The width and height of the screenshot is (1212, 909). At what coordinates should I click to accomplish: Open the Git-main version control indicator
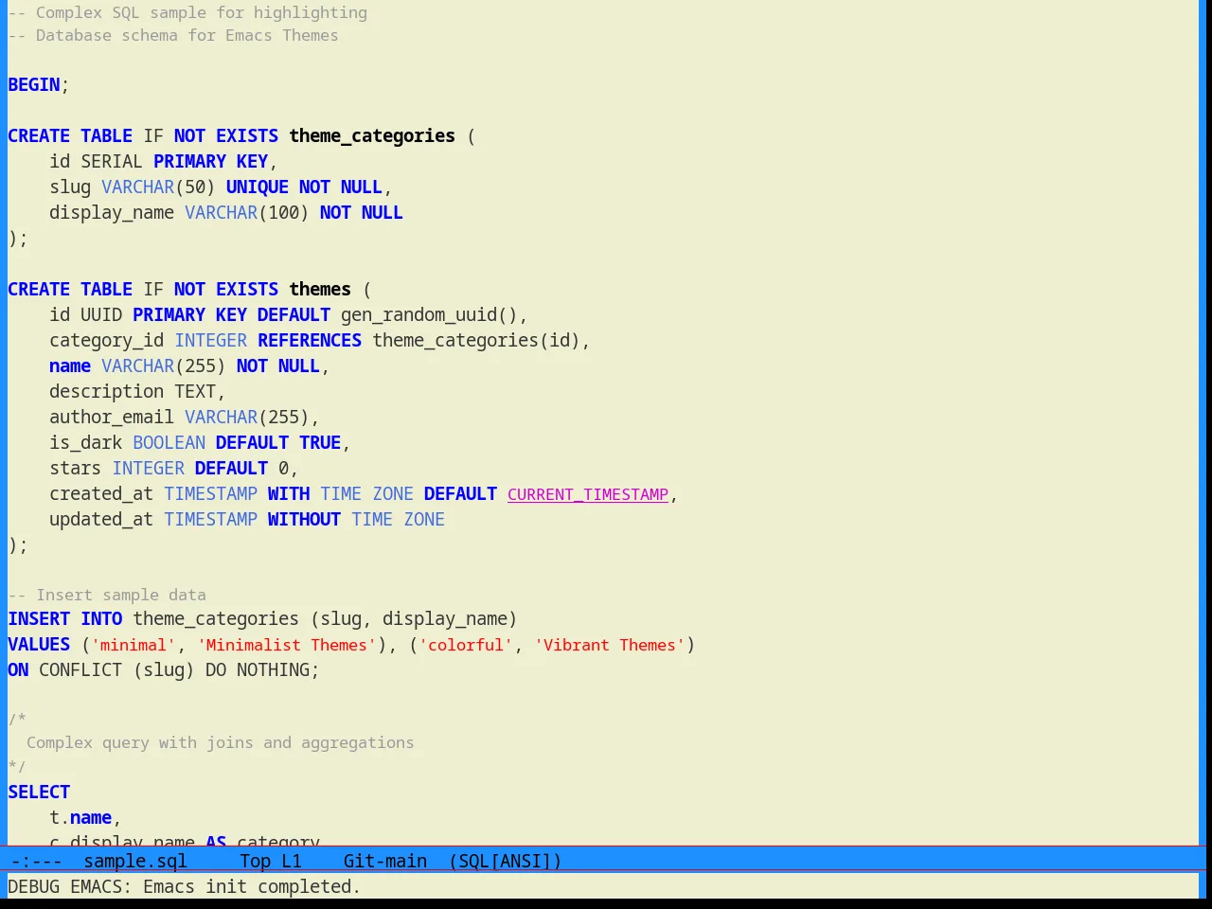[x=385, y=861]
